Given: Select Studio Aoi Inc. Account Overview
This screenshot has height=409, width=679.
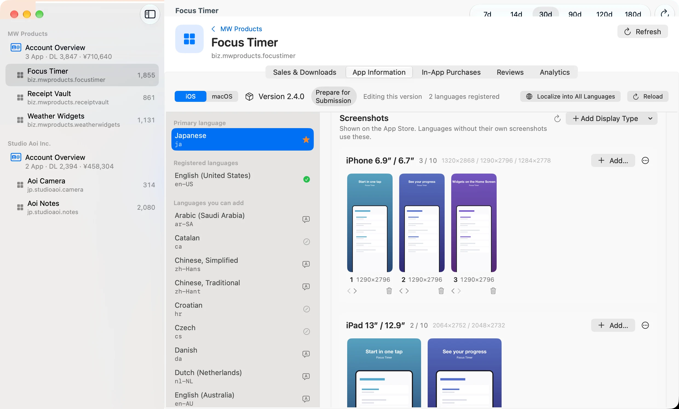Looking at the screenshot, I should coord(82,162).
